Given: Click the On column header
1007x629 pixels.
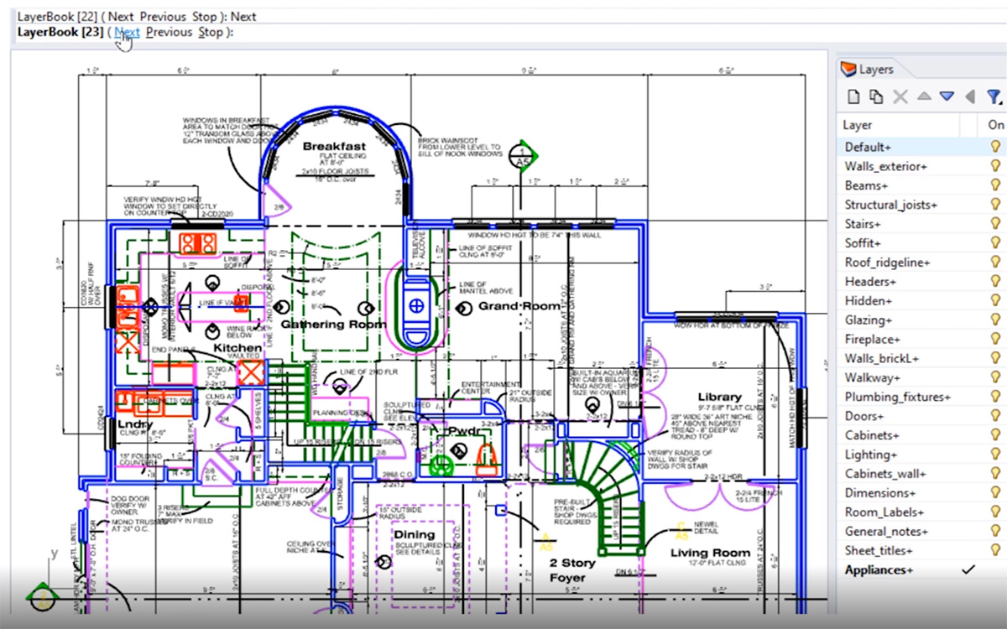Looking at the screenshot, I should pos(995,125).
